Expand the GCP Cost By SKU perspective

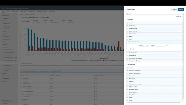click(x=154, y=87)
